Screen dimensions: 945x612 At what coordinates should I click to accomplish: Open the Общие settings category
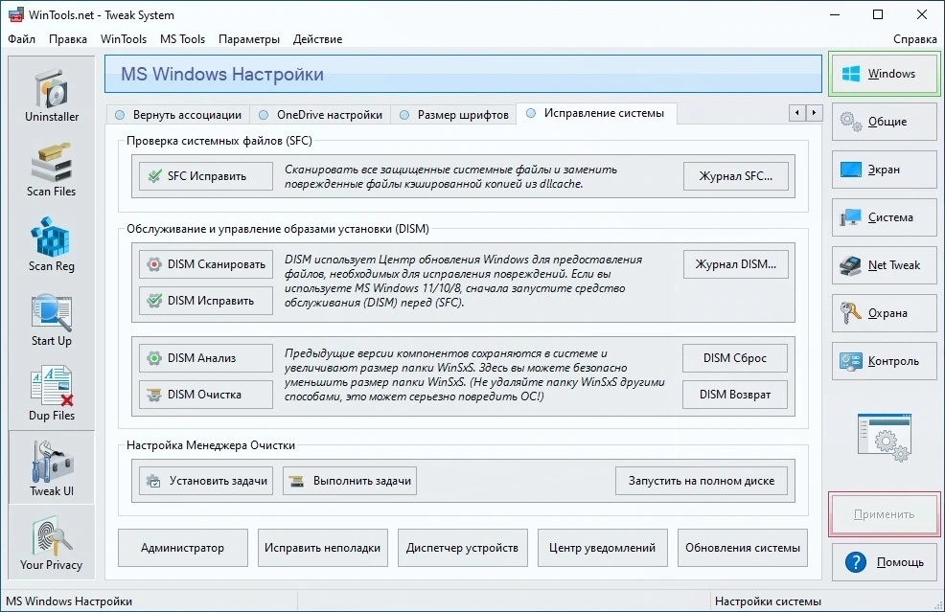click(884, 122)
